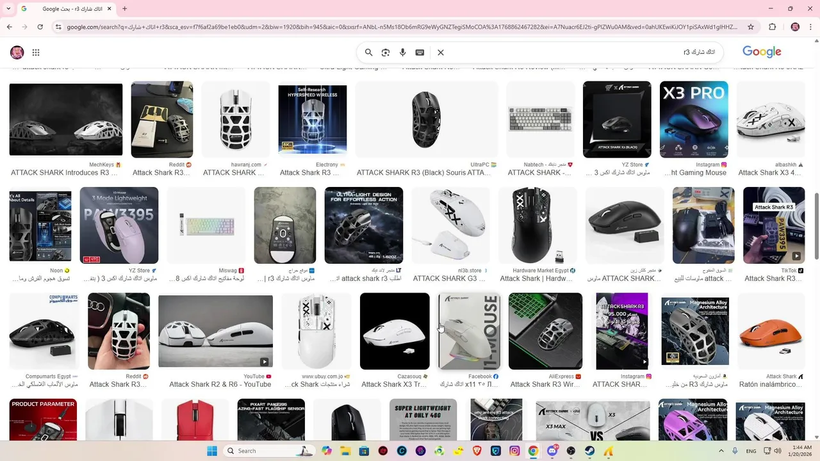Viewport: 820px width, 461px height.
Task: Show hidden system tray icons
Action: coord(721,451)
